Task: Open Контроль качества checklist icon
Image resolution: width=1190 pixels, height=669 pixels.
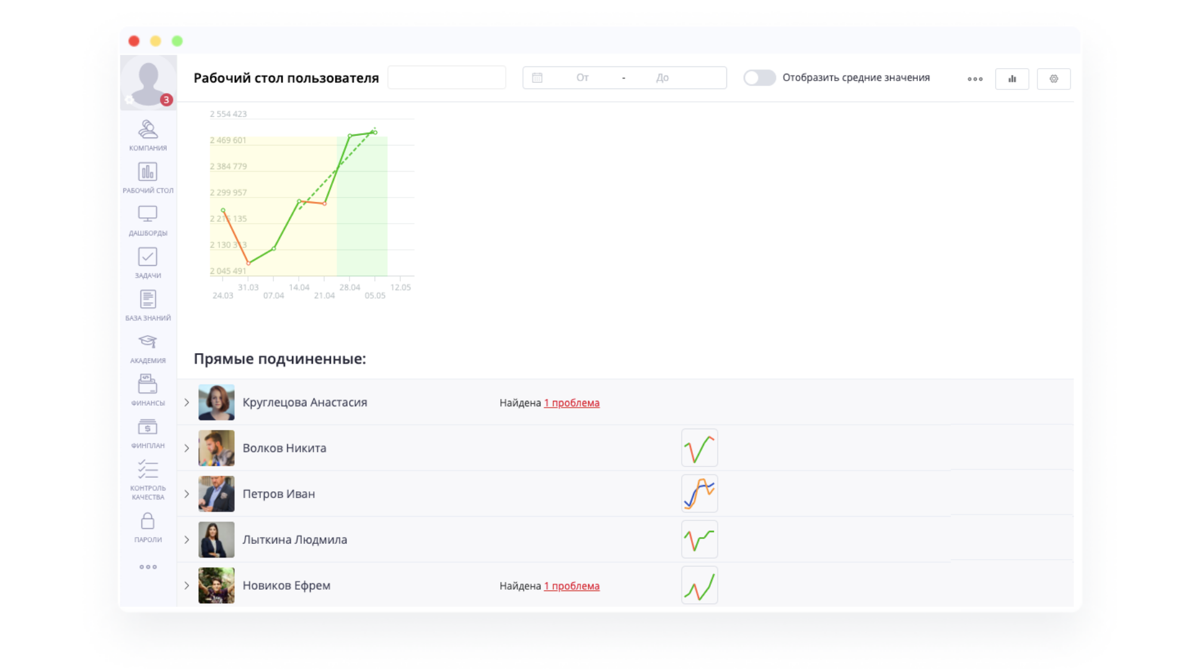Action: (x=148, y=470)
